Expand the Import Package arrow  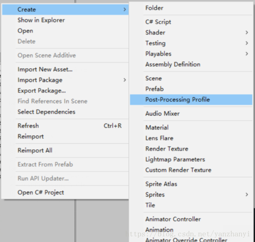tap(125, 80)
